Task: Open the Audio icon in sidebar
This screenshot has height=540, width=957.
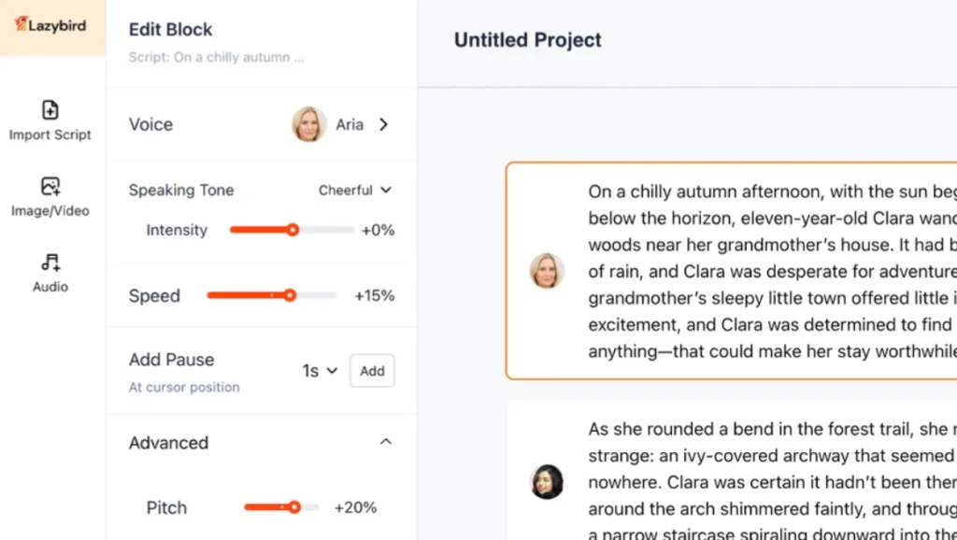Action: pos(50,263)
